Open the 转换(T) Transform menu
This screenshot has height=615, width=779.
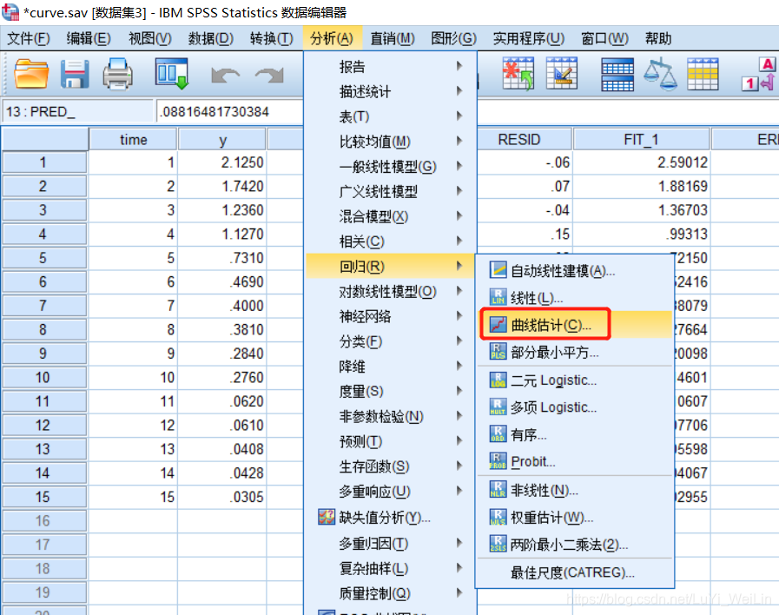[271, 38]
